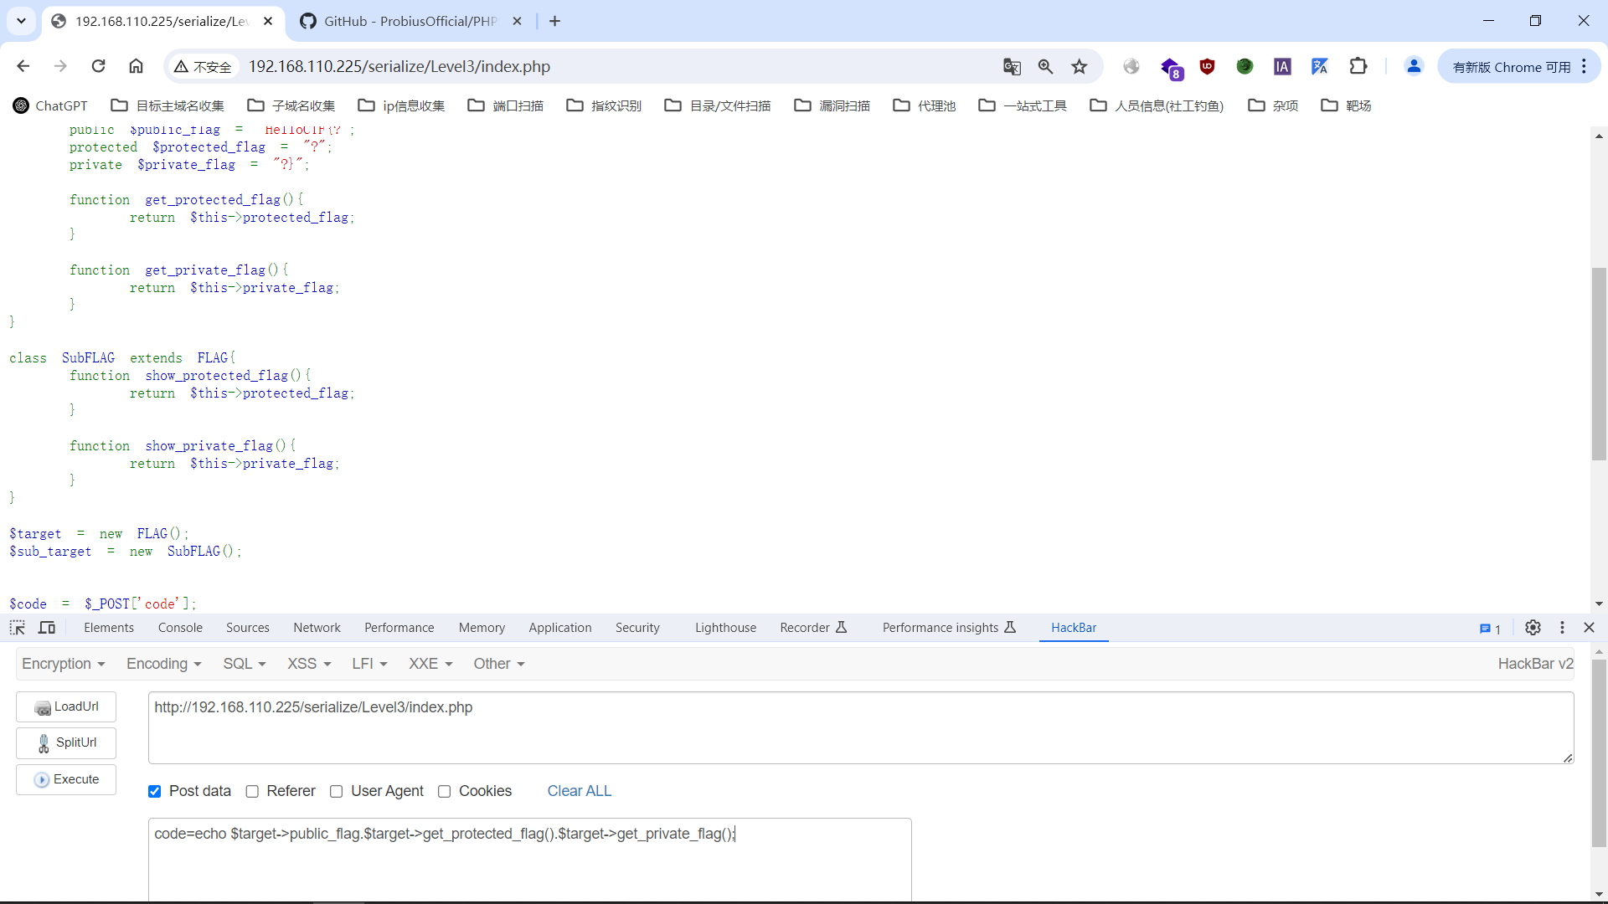Image resolution: width=1608 pixels, height=904 pixels.
Task: Switch to the Network tab in DevTools
Action: (x=317, y=628)
